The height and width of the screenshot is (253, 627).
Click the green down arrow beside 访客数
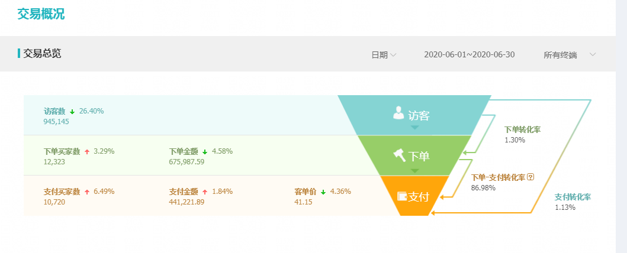(72, 112)
